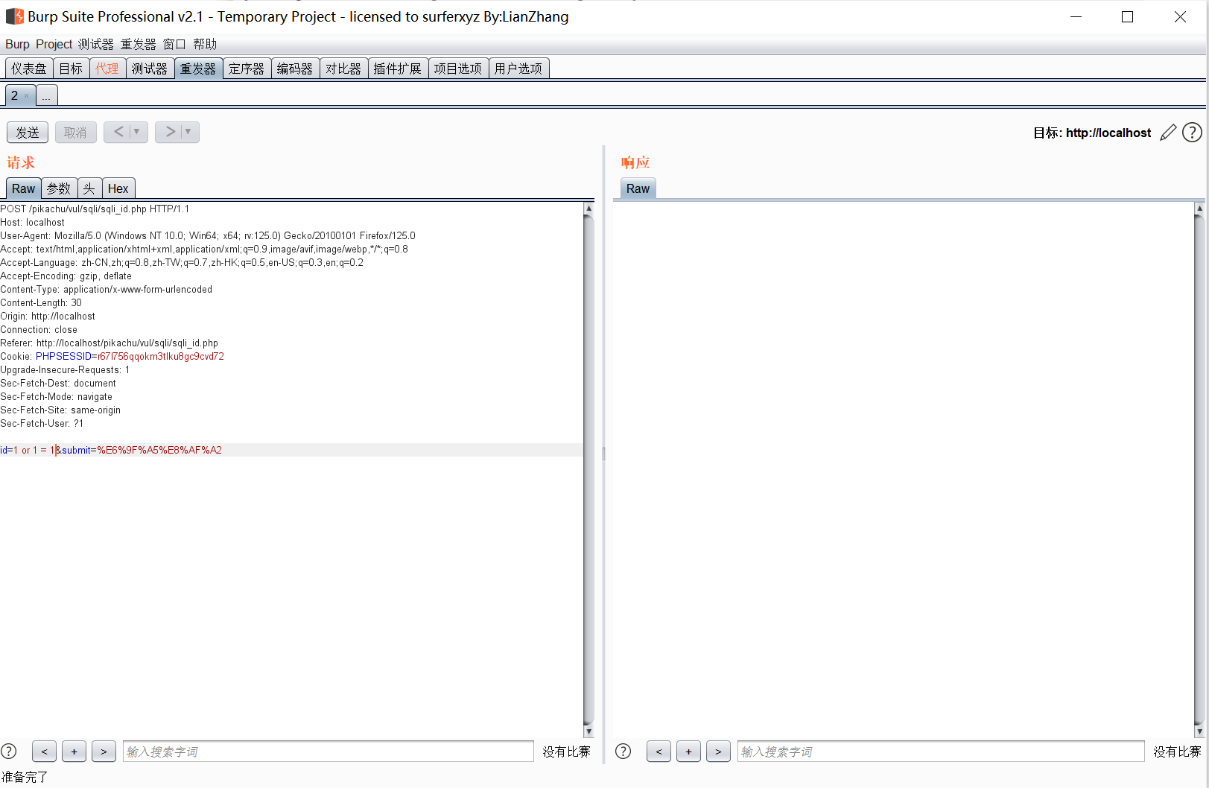Open the Project menu
Screen dimensions: 1209x788
(54, 45)
